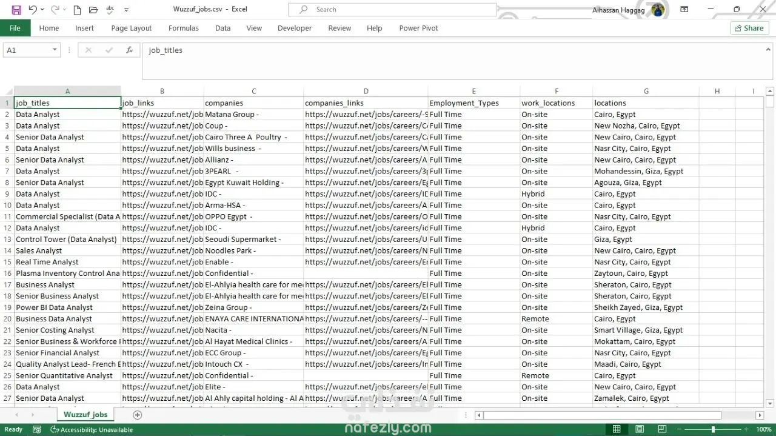The image size is (776, 436).
Task: Open the File tab
Action: click(x=15, y=28)
